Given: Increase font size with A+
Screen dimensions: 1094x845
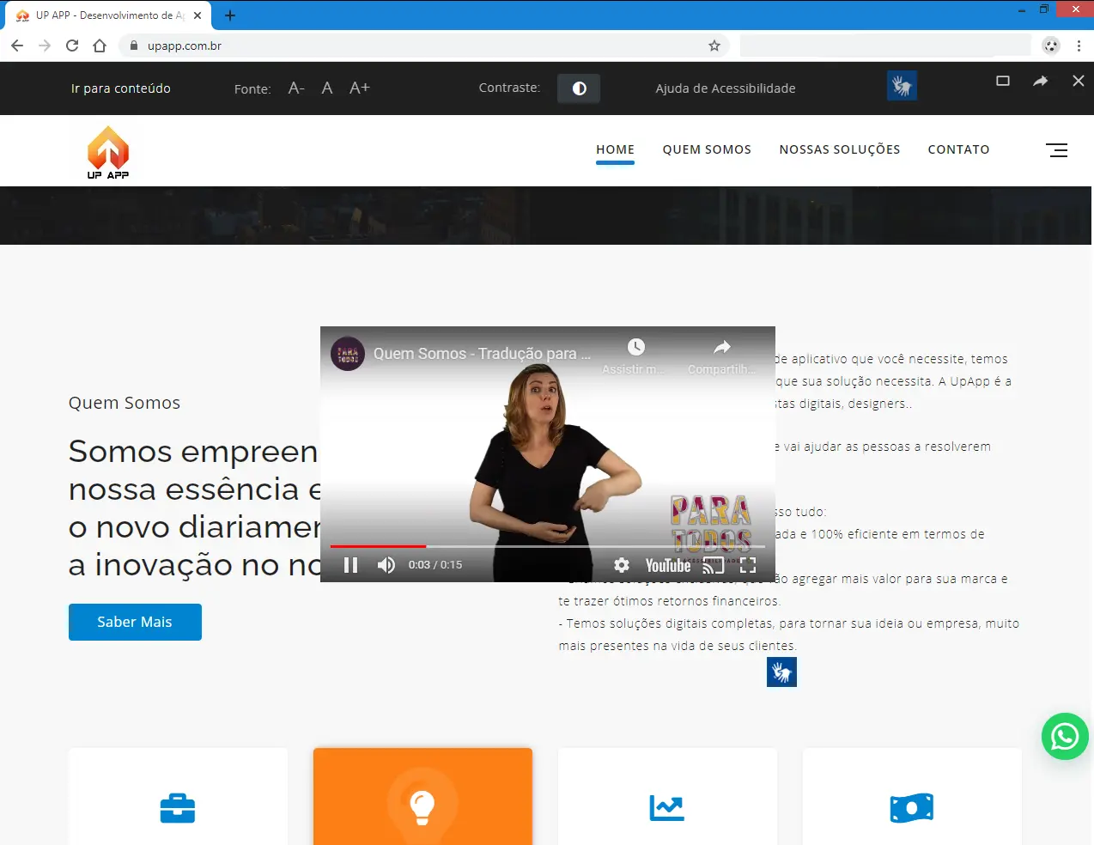Looking at the screenshot, I should click(359, 88).
